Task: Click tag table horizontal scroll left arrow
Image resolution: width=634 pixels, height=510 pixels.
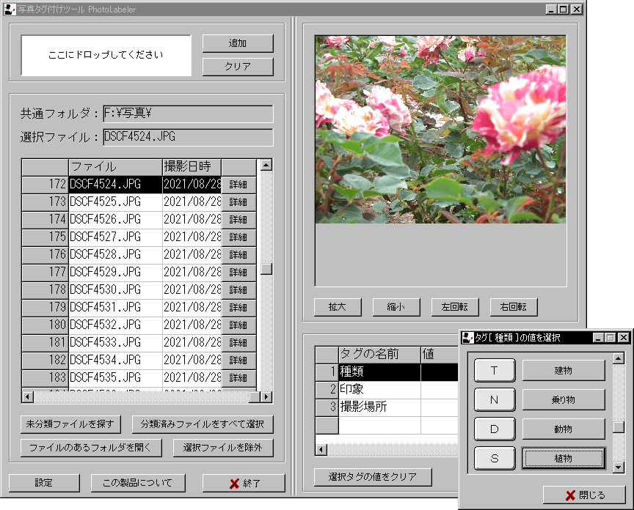Action: pyautogui.click(x=321, y=450)
